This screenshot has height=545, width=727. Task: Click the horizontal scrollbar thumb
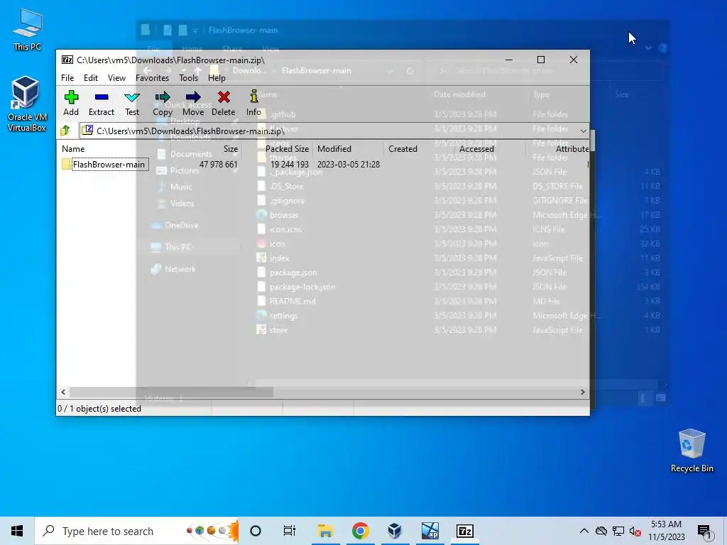[171, 392]
